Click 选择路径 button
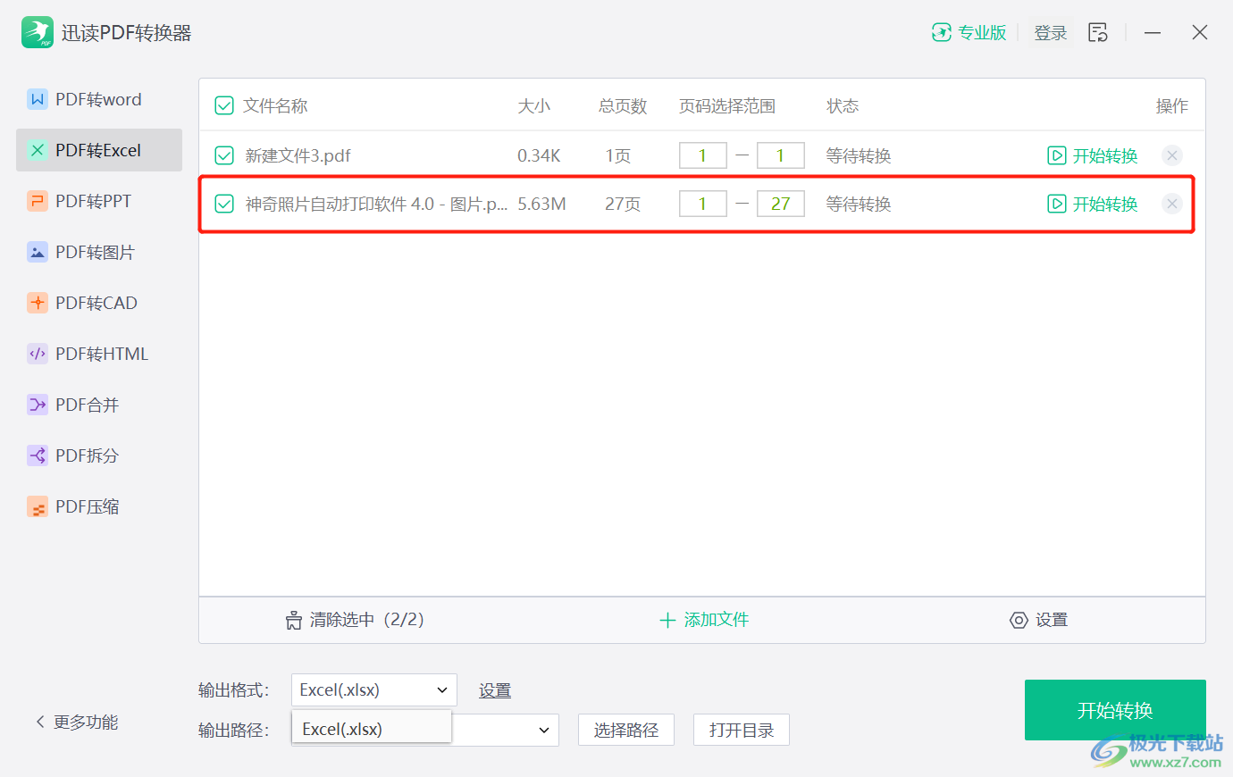The width and height of the screenshot is (1233, 777). (625, 731)
